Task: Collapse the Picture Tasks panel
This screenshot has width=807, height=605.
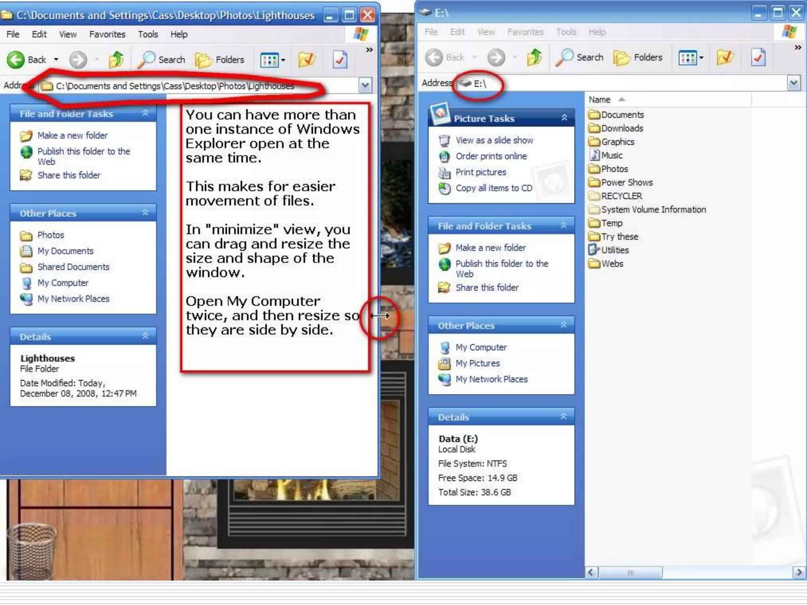Action: coord(564,118)
